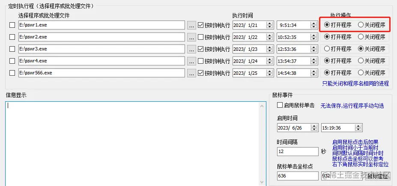Screen dimensions: 397x186
Task: Tick the row checkbox beside E:\sswr4.exe
Action: pos(12,61)
